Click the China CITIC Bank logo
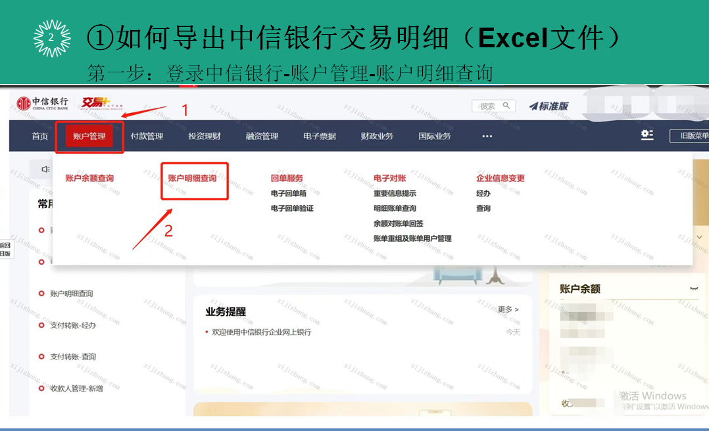 43,103
